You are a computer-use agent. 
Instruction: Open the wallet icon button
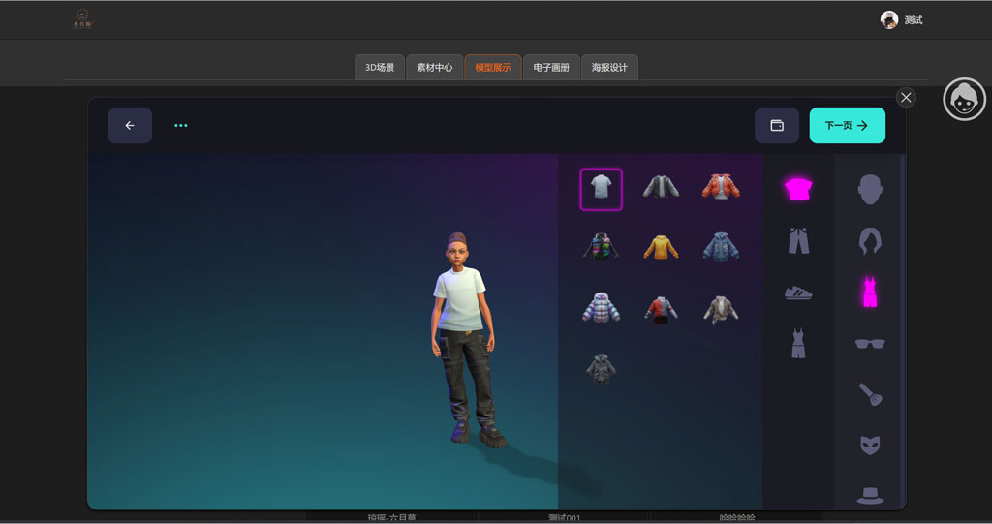(777, 125)
